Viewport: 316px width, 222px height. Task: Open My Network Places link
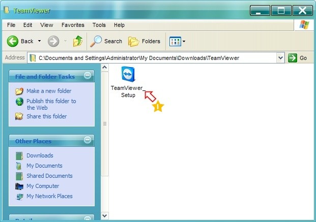click(x=49, y=196)
